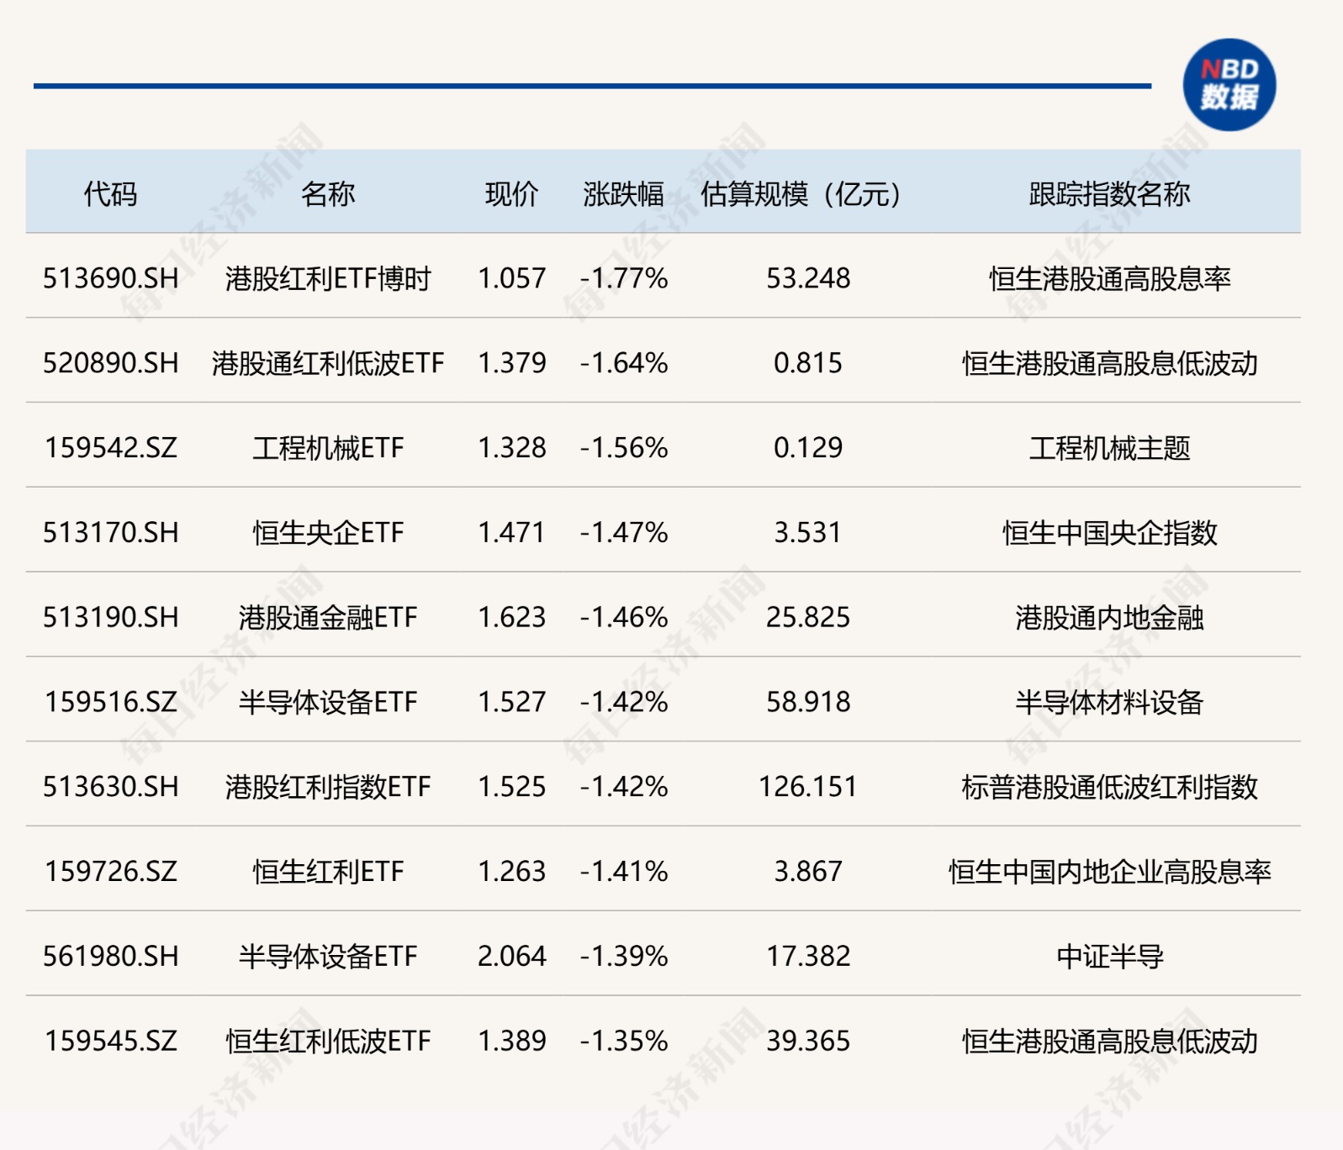Click the change value -1.56%
This screenshot has height=1150, width=1343.
(623, 448)
